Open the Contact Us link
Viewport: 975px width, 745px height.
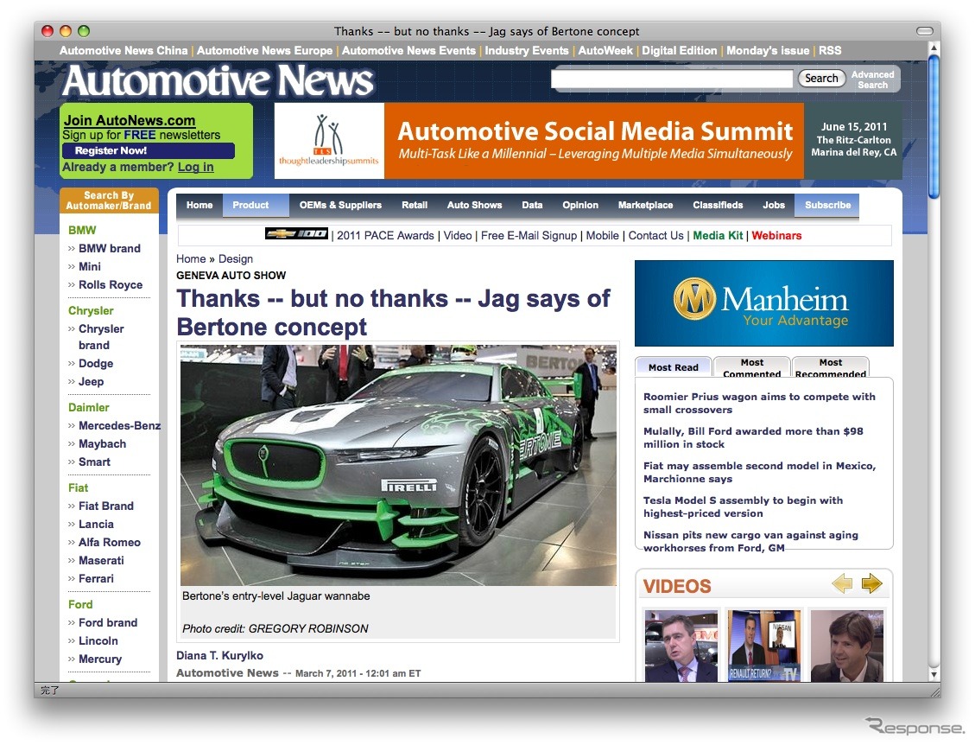click(655, 235)
